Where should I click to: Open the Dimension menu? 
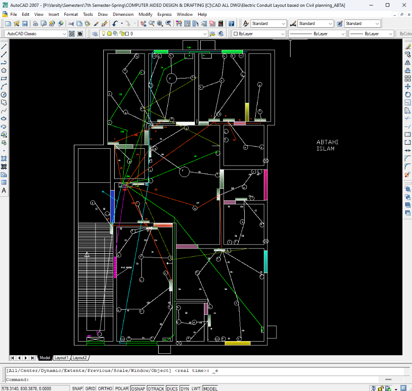123,14
